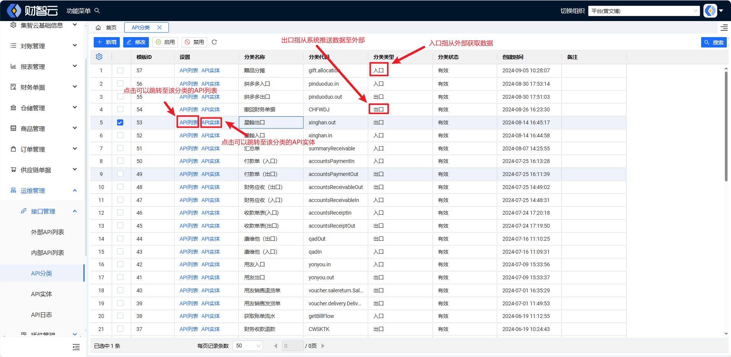Open the 切换组织 organization dropdown
This screenshot has width=731, height=357.
point(644,11)
